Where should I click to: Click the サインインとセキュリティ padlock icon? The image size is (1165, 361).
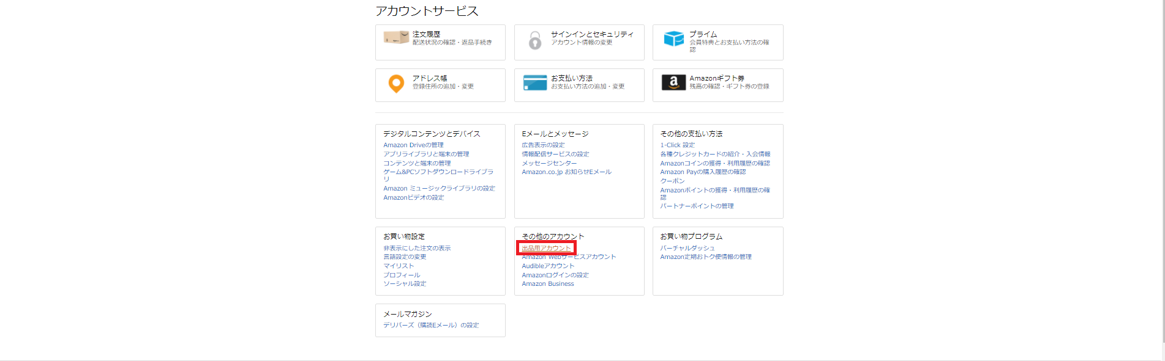point(535,40)
